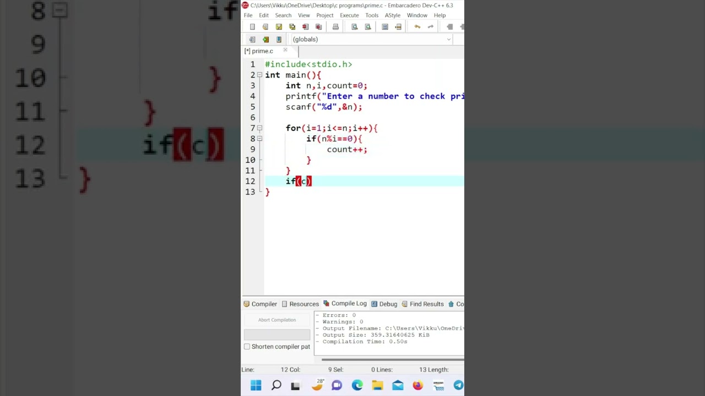This screenshot has height=396, width=705.
Task: Open Microsoft Edge from the taskbar
Action: [357, 386]
